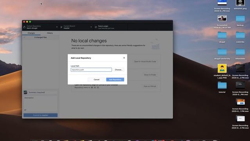Switch to the History tab
The image size is (250, 141).
[x=50, y=33]
